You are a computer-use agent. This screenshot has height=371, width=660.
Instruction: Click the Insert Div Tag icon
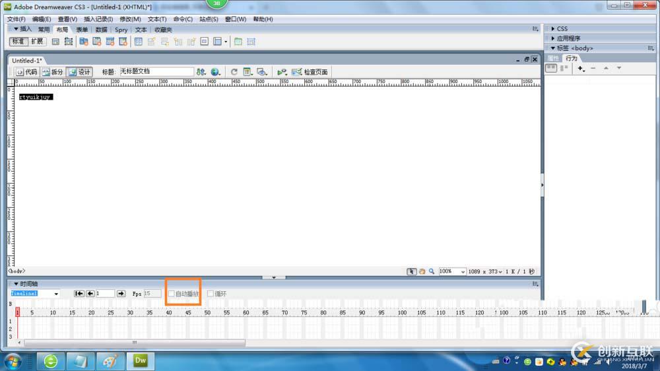pyautogui.click(x=55, y=42)
